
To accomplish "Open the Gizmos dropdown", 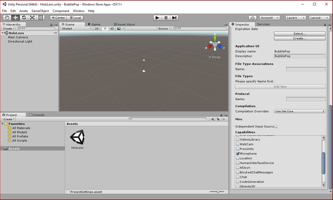I will pos(164,29).
